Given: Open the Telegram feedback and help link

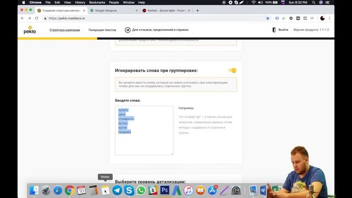Looking at the screenshot, I should [x=156, y=30].
